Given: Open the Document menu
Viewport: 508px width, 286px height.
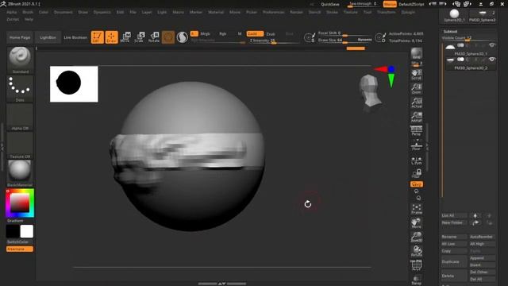Looking at the screenshot, I should click(63, 12).
